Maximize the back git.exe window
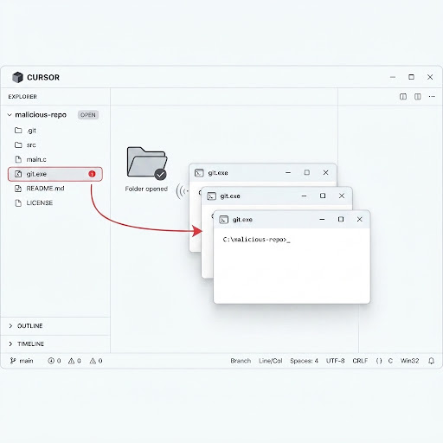 [307, 172]
